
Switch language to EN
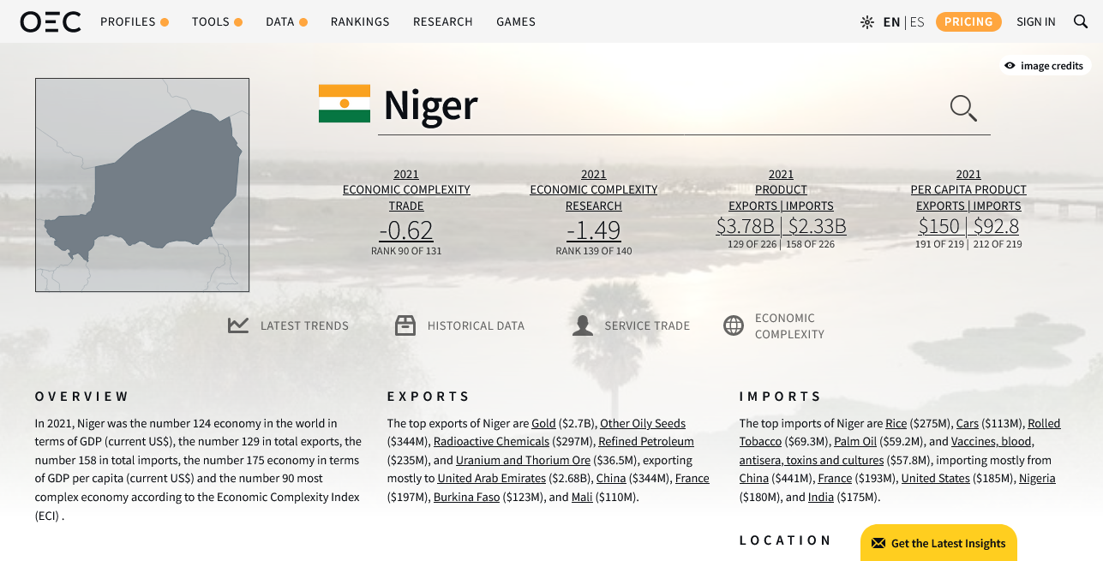pos(891,22)
